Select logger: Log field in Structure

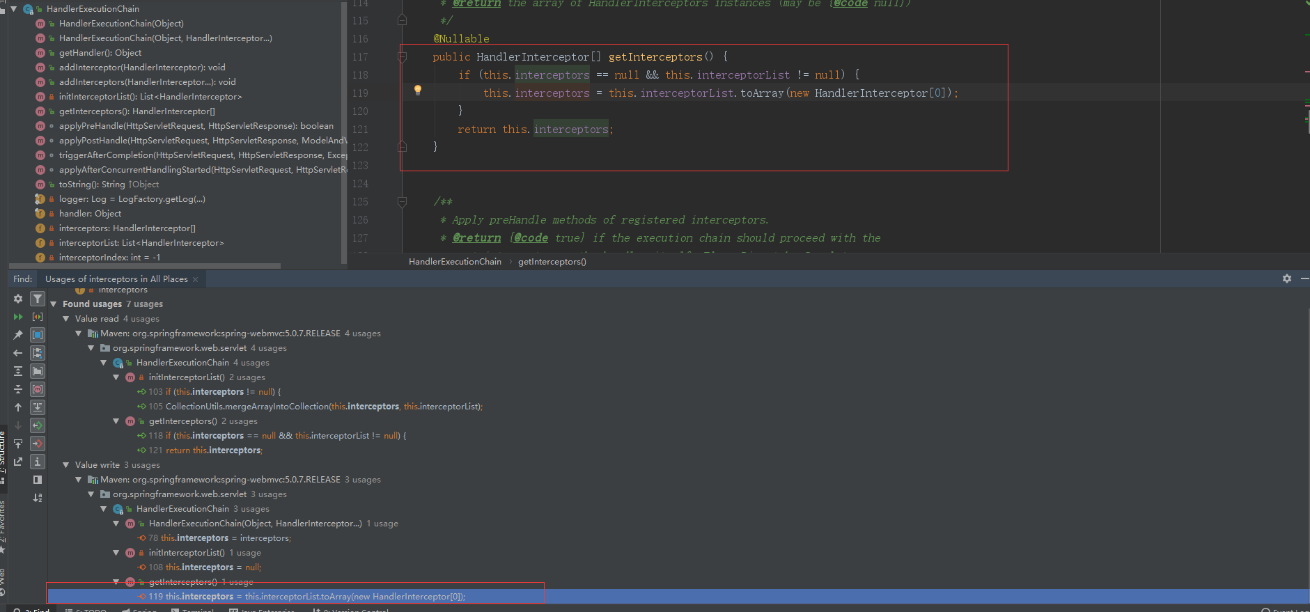point(132,199)
